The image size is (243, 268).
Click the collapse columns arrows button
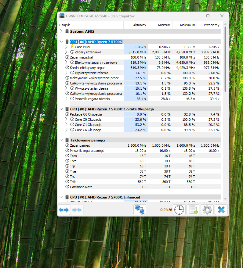pos(77,210)
